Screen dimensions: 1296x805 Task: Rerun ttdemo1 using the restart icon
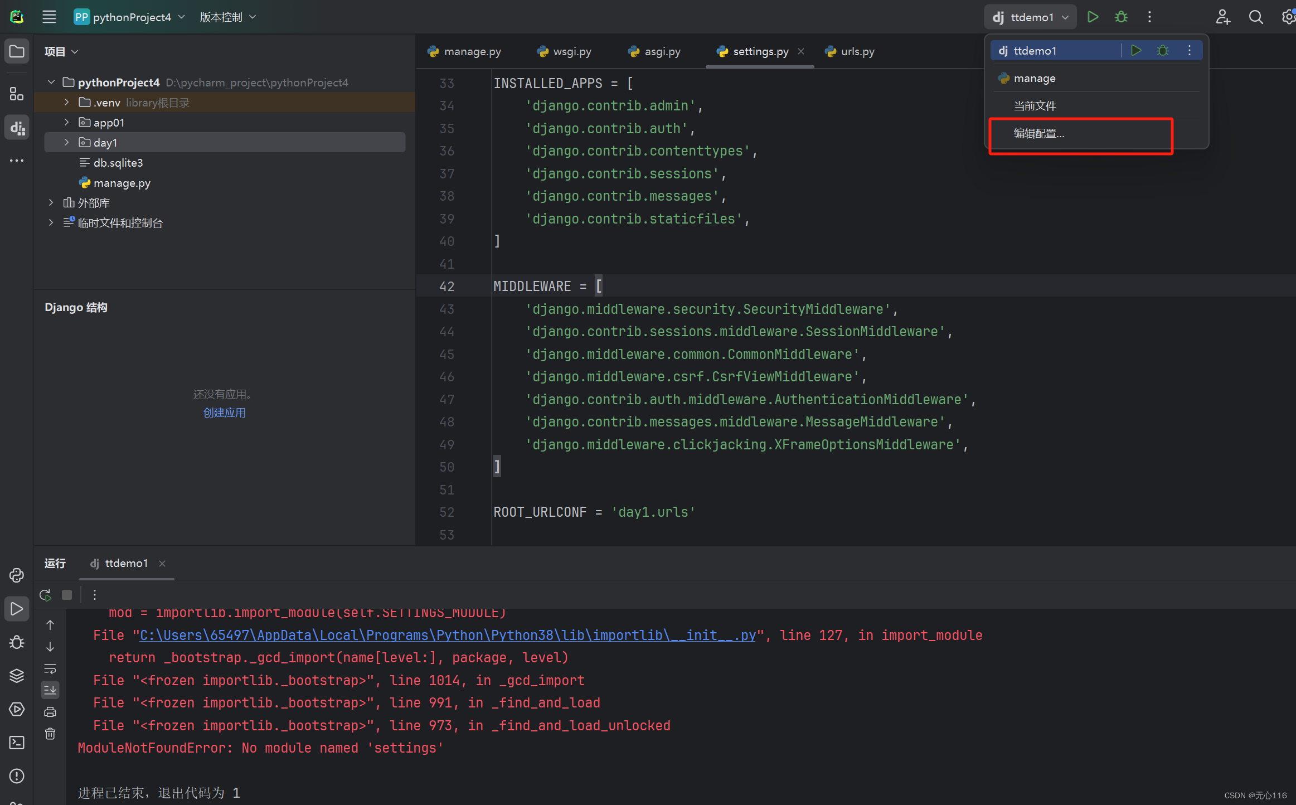click(x=45, y=594)
